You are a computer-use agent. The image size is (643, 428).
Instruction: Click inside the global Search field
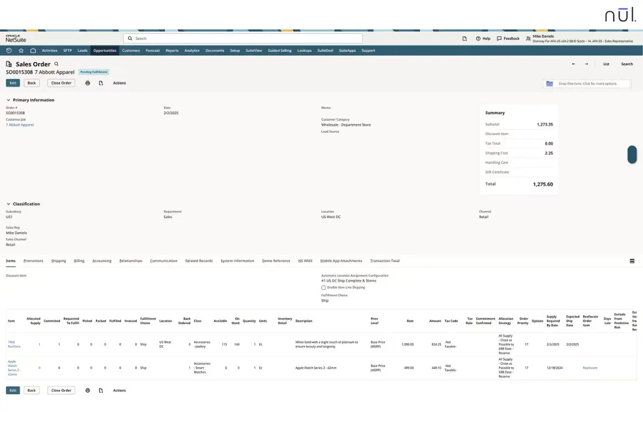243,39
